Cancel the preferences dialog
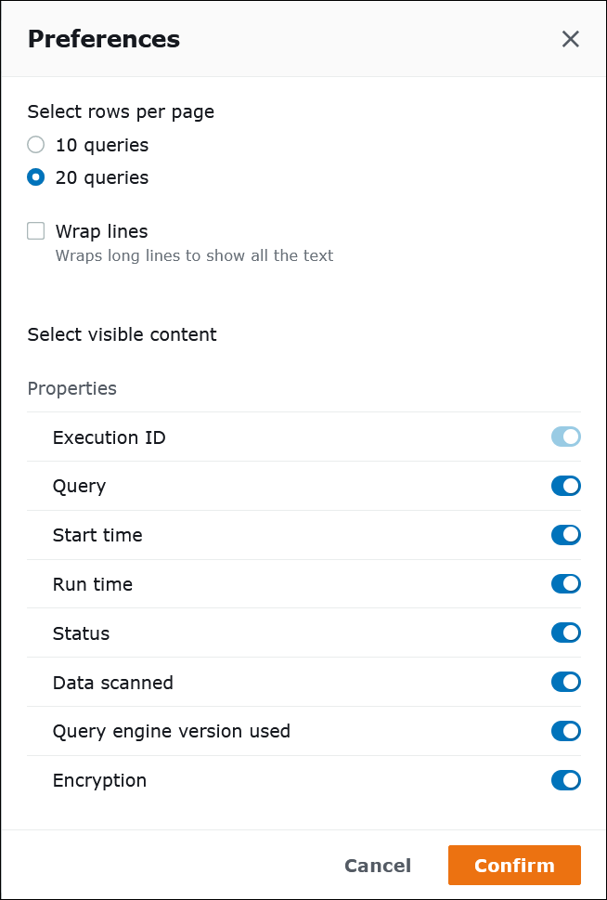Viewport: 607px width, 900px height. [378, 865]
